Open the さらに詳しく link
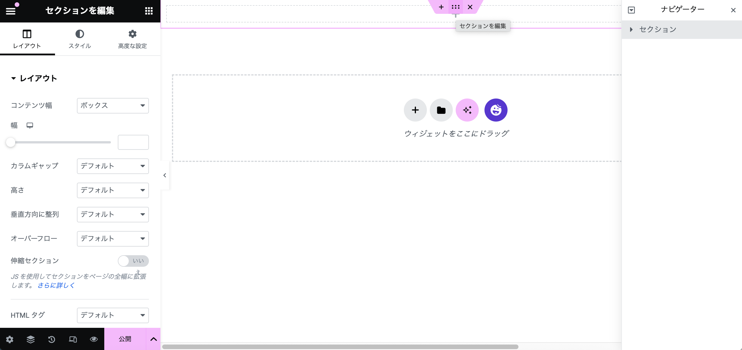This screenshot has height=350, width=742. (56, 285)
